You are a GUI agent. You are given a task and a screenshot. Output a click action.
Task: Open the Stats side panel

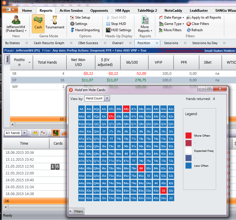coord(7,59)
